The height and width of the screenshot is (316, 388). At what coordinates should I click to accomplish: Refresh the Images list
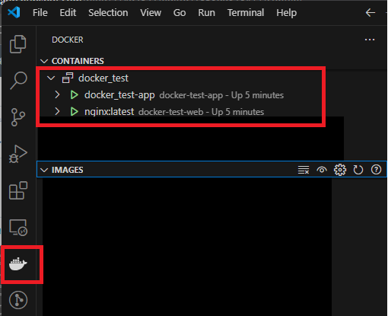358,170
